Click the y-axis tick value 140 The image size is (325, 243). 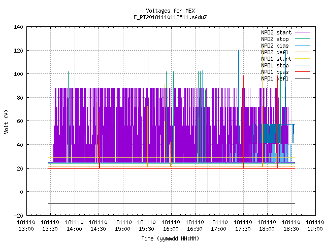pyautogui.click(x=18, y=27)
